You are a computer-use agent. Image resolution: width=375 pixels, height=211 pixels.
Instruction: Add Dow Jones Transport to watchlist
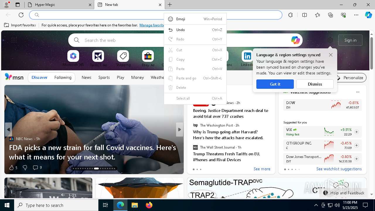click(357, 159)
